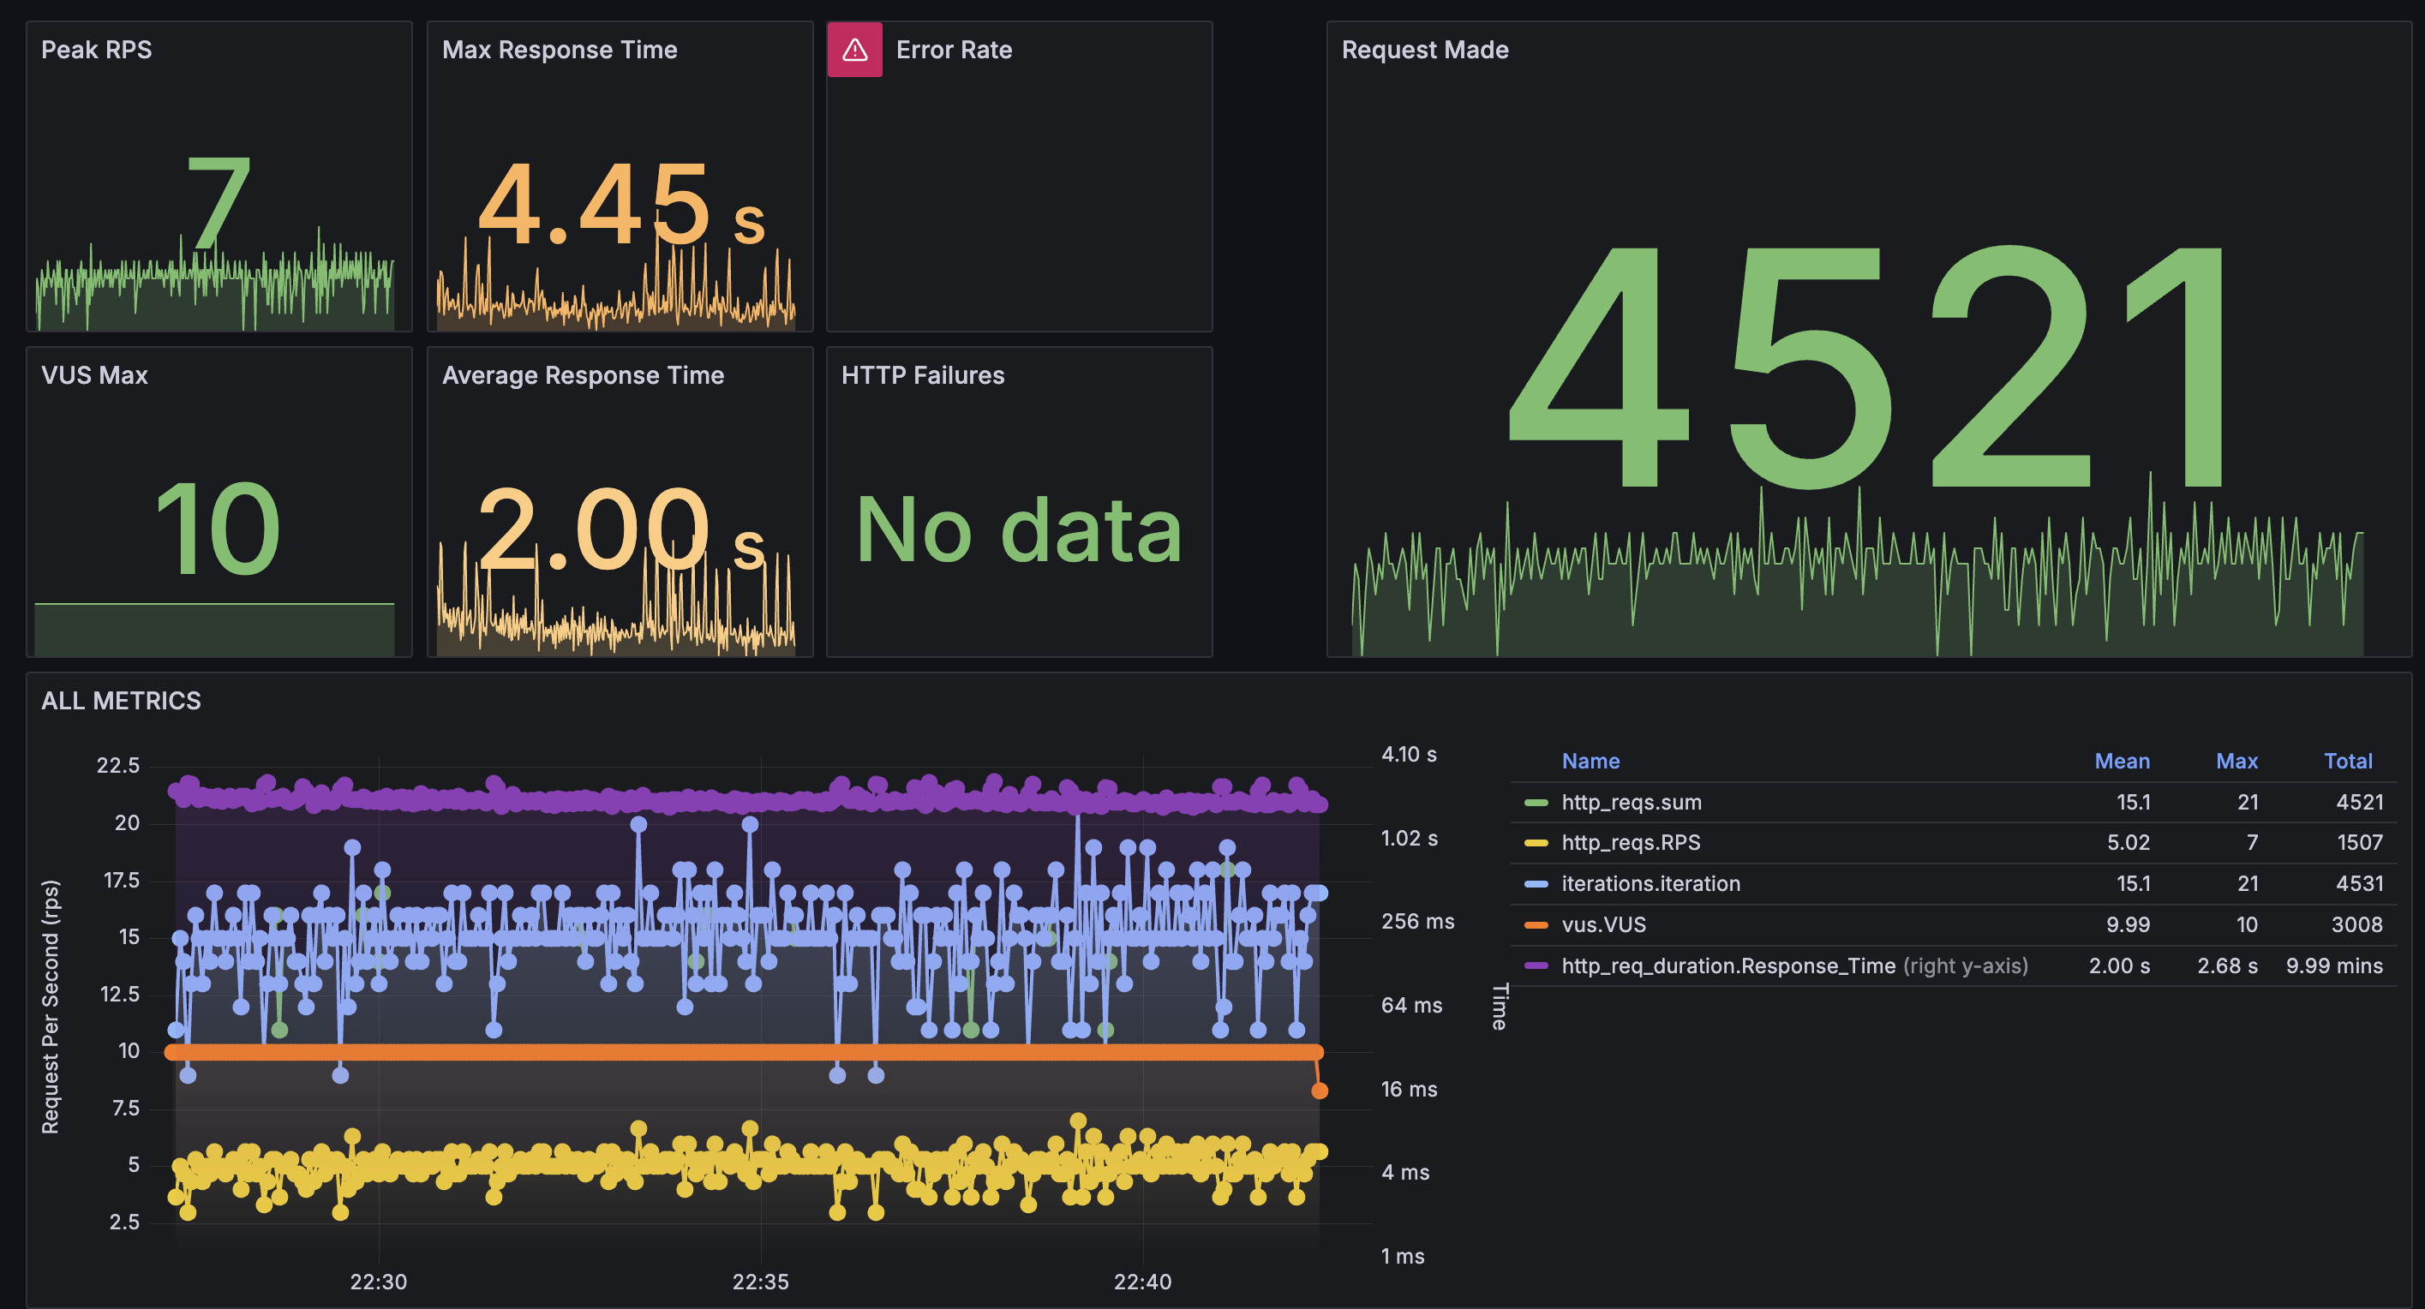
Task: Show only the vus.VUS series via legend
Action: pos(1603,925)
